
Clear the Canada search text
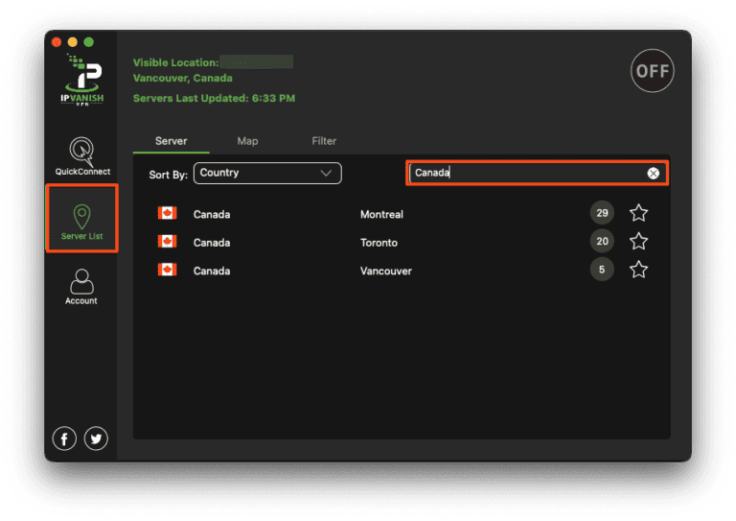pyautogui.click(x=653, y=174)
